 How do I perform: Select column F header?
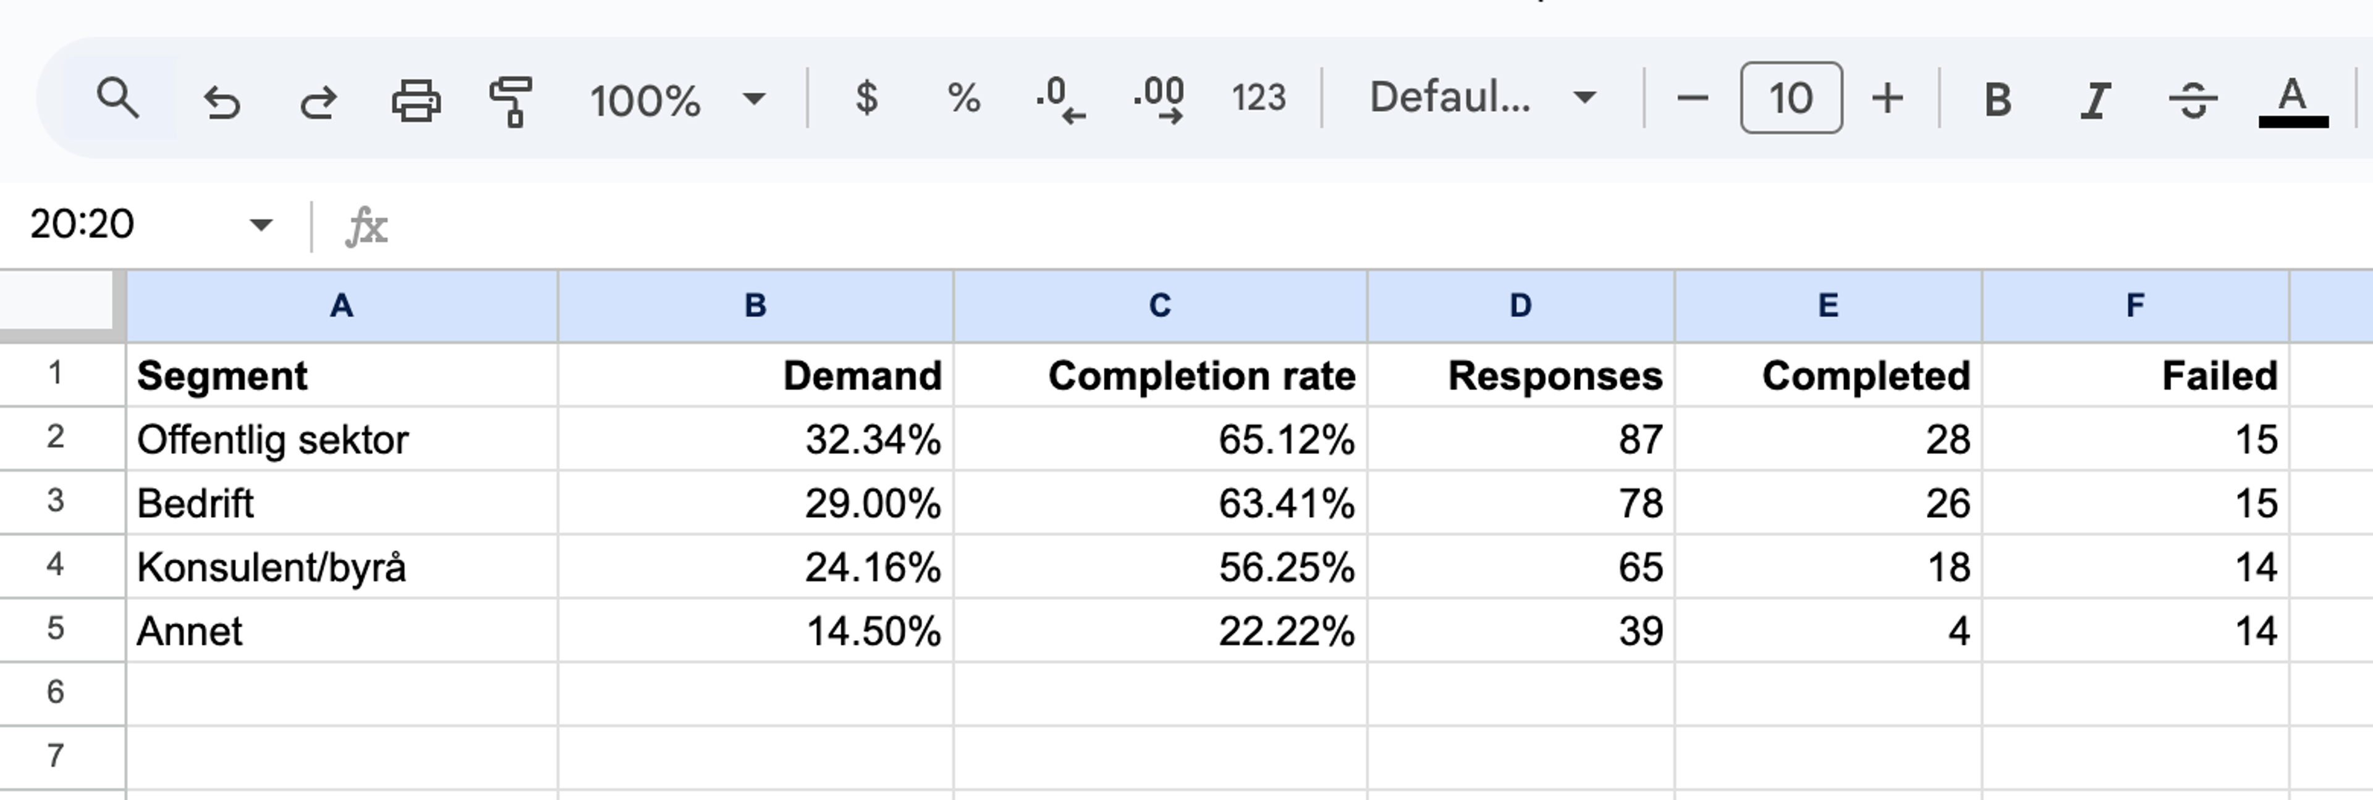(2135, 306)
